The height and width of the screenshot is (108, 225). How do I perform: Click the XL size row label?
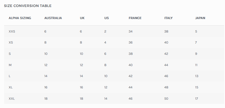(11, 88)
